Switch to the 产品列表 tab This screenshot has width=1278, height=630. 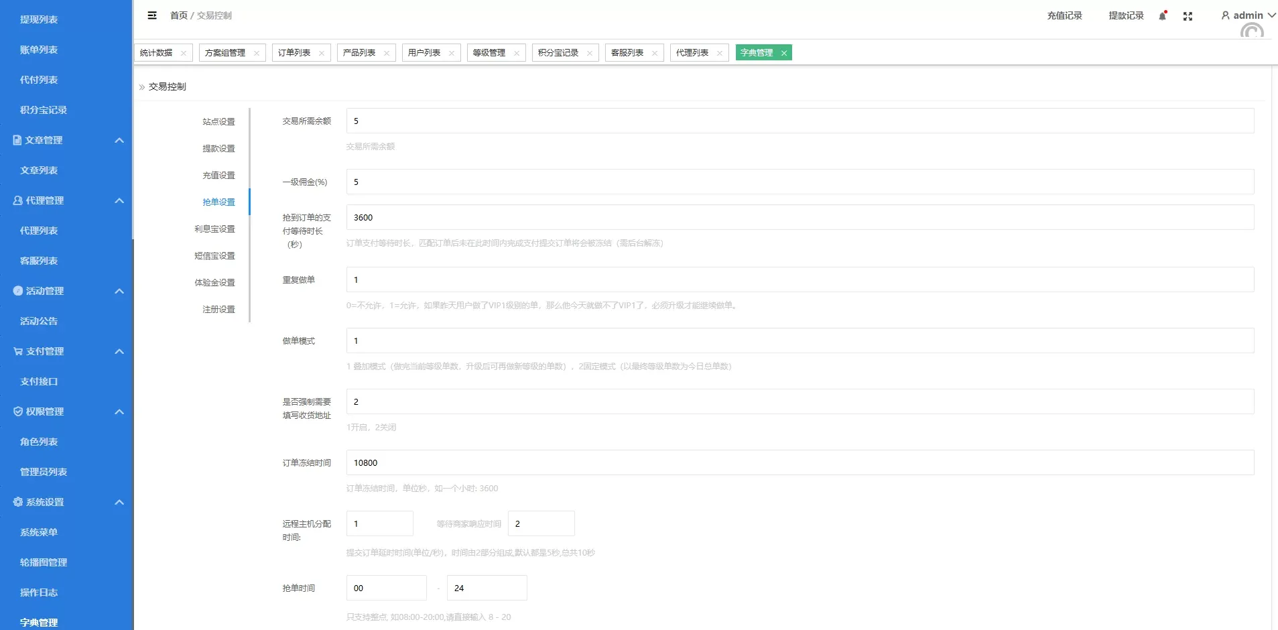coord(359,53)
